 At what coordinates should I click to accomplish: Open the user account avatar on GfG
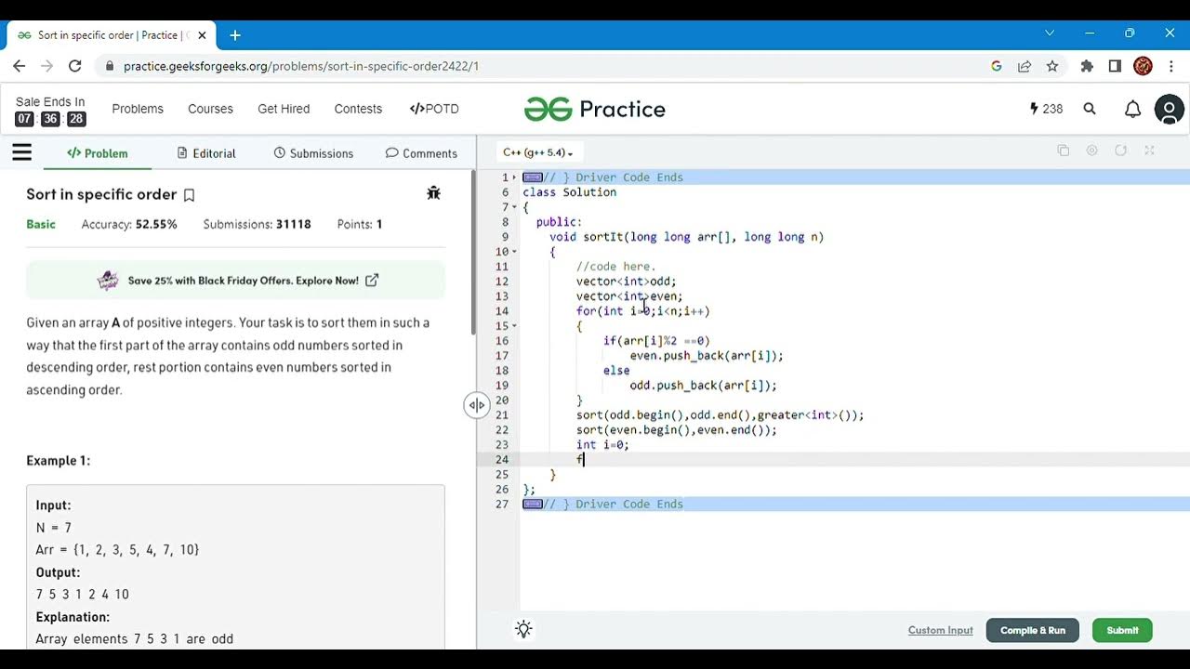tap(1169, 110)
